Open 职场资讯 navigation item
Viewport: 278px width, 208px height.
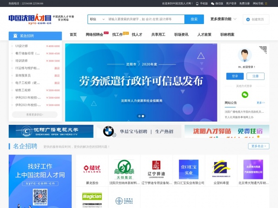pyautogui.click(x=181, y=35)
